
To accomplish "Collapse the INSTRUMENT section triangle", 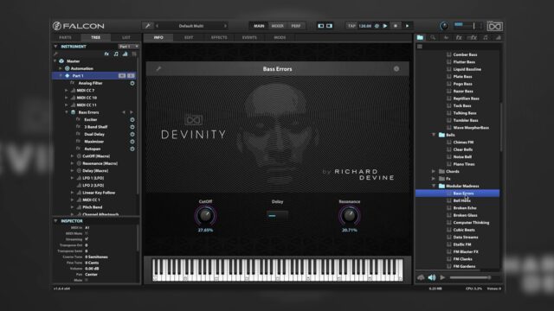I will 55,47.
